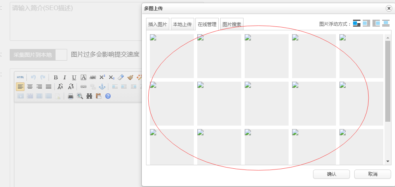Viewport: 395px width, 187px height.
Task: Switch to the 本地上传 tab
Action: click(182, 24)
